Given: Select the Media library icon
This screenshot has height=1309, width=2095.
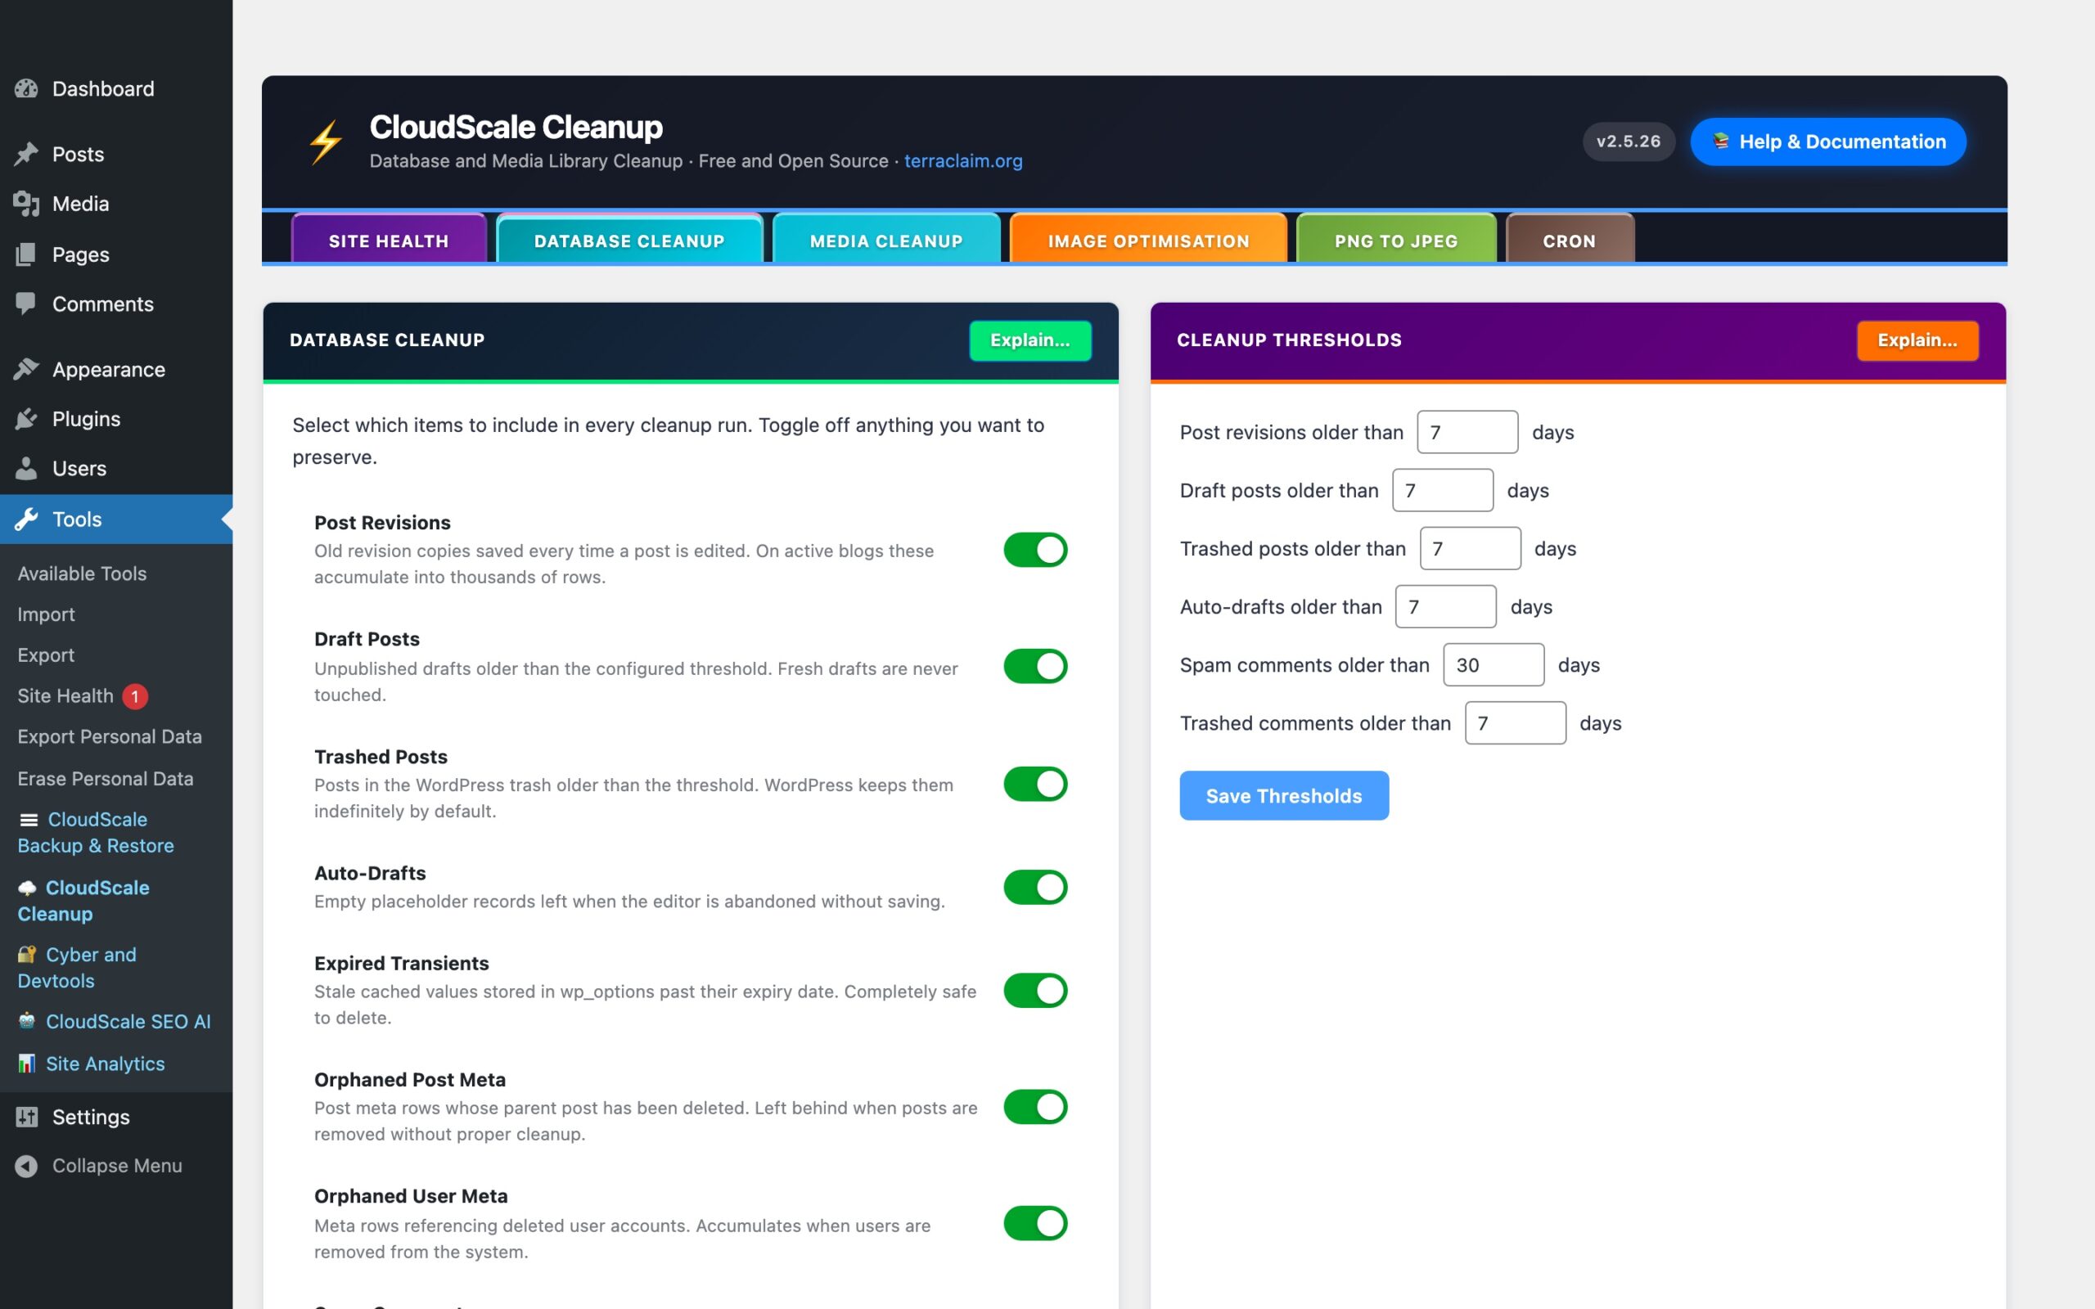Looking at the screenshot, I should [27, 204].
